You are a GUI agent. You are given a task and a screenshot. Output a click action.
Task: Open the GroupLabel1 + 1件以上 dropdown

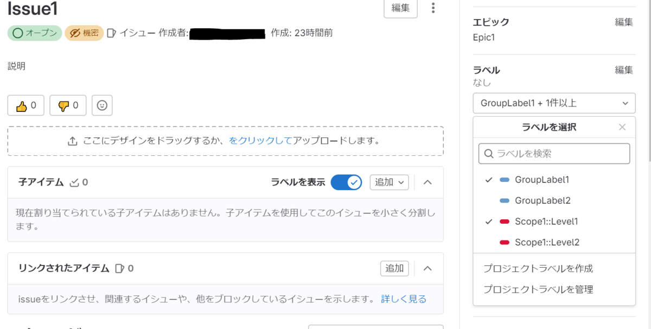click(554, 103)
